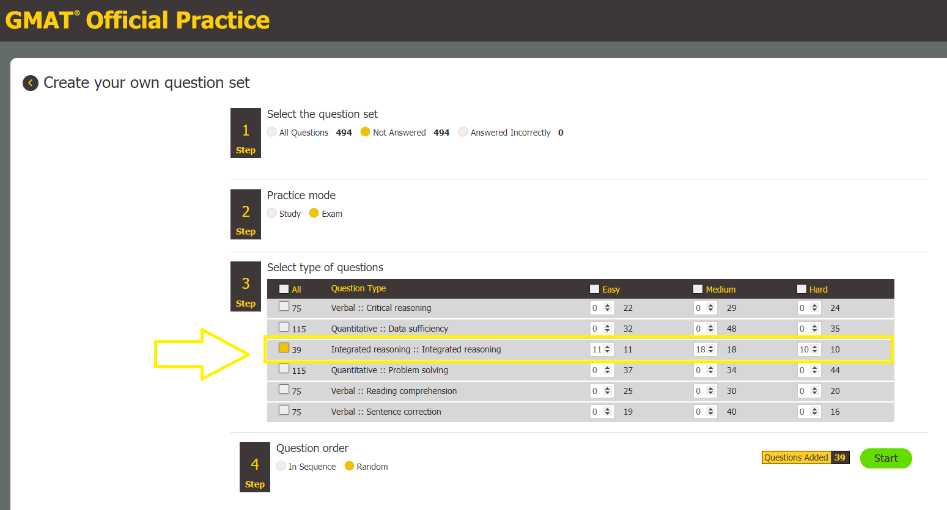Increase Hard count for Problem solving
Image resolution: width=947 pixels, height=510 pixels.
click(816, 367)
